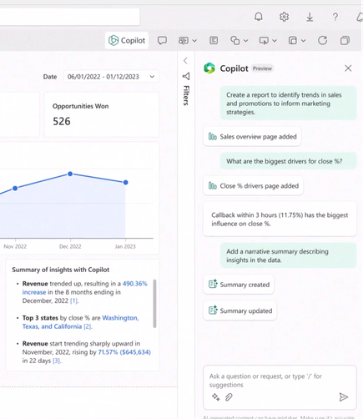Click the duplicate pages icon
Viewport: 363px width, 419px height.
tap(345, 41)
